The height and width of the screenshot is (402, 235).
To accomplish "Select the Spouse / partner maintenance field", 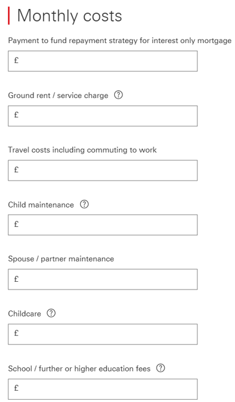I will coord(103,279).
